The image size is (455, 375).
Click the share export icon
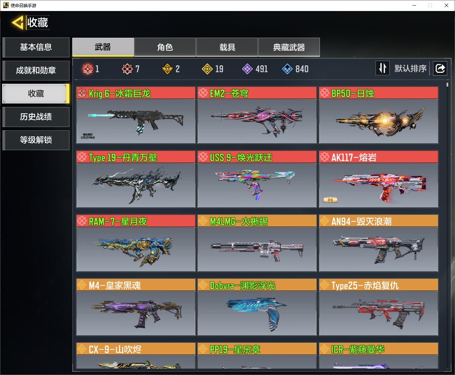pos(440,68)
